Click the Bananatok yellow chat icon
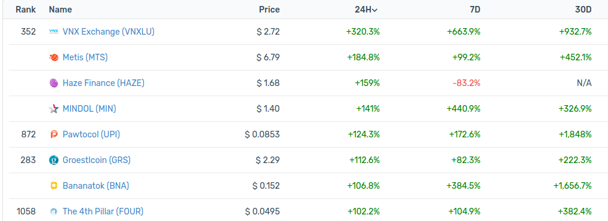Viewport: 608px width, 221px height. coord(54,186)
